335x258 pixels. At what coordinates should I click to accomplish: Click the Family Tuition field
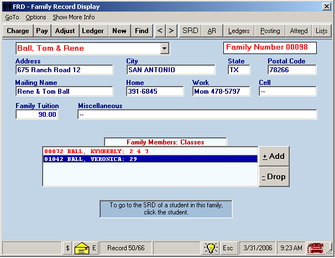tap(37, 115)
